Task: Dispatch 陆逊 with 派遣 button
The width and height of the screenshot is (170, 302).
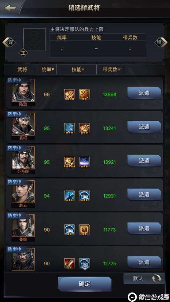Action: coord(144,93)
